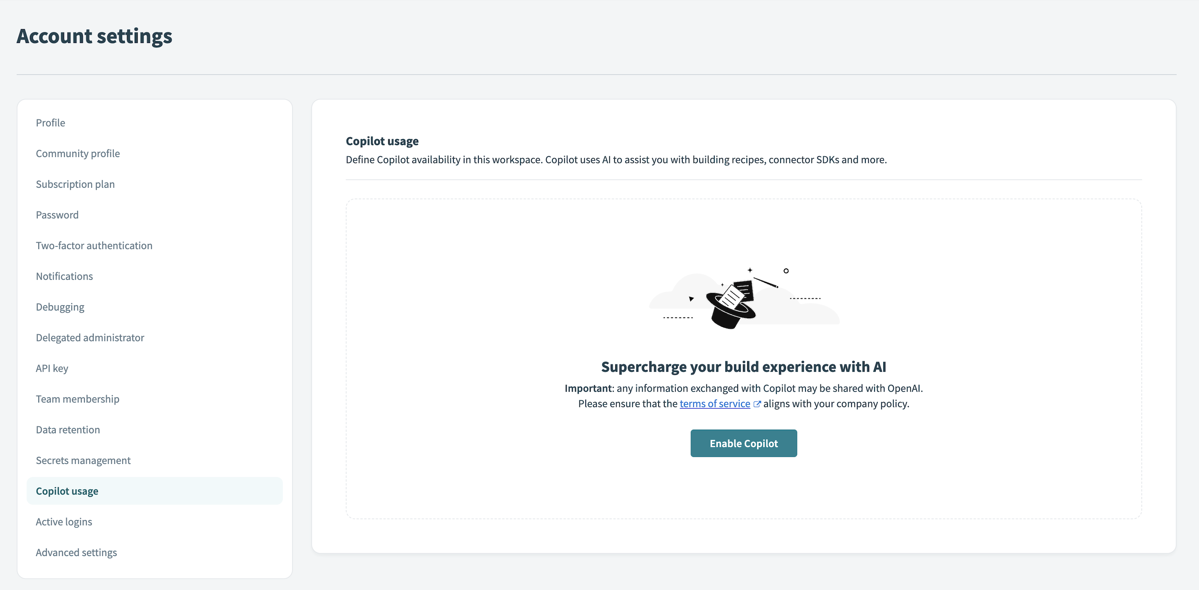This screenshot has height=590, width=1199.
Task: View the Subscription plan settings
Action: point(75,184)
